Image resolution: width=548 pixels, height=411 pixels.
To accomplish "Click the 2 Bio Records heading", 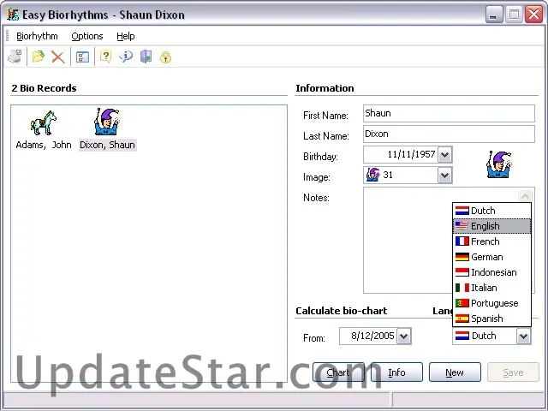I will (44, 88).
